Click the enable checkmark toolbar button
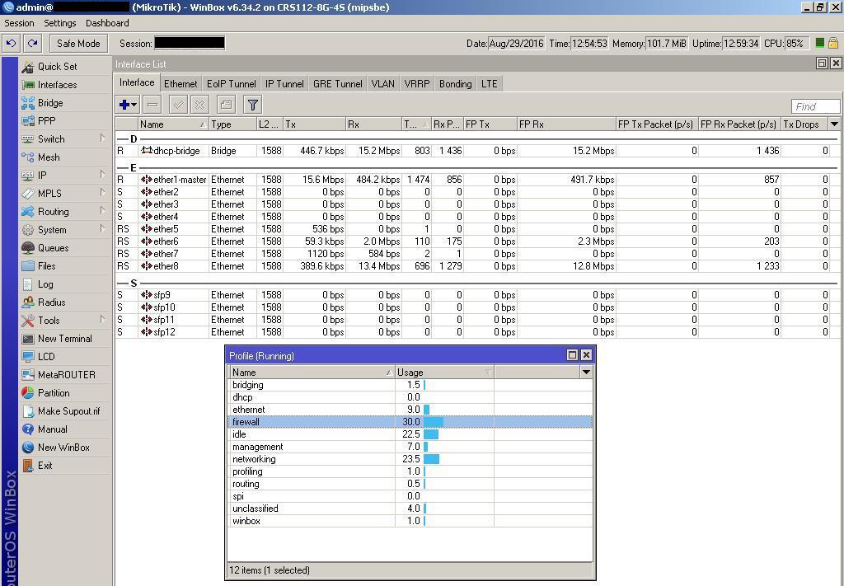 178,105
